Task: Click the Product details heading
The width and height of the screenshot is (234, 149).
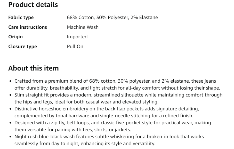Action: tap(33, 5)
